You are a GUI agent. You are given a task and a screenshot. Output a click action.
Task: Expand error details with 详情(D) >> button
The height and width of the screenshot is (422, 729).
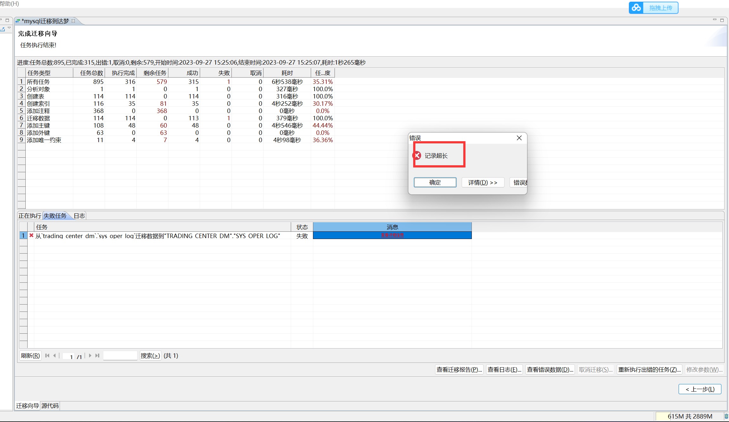click(x=483, y=182)
